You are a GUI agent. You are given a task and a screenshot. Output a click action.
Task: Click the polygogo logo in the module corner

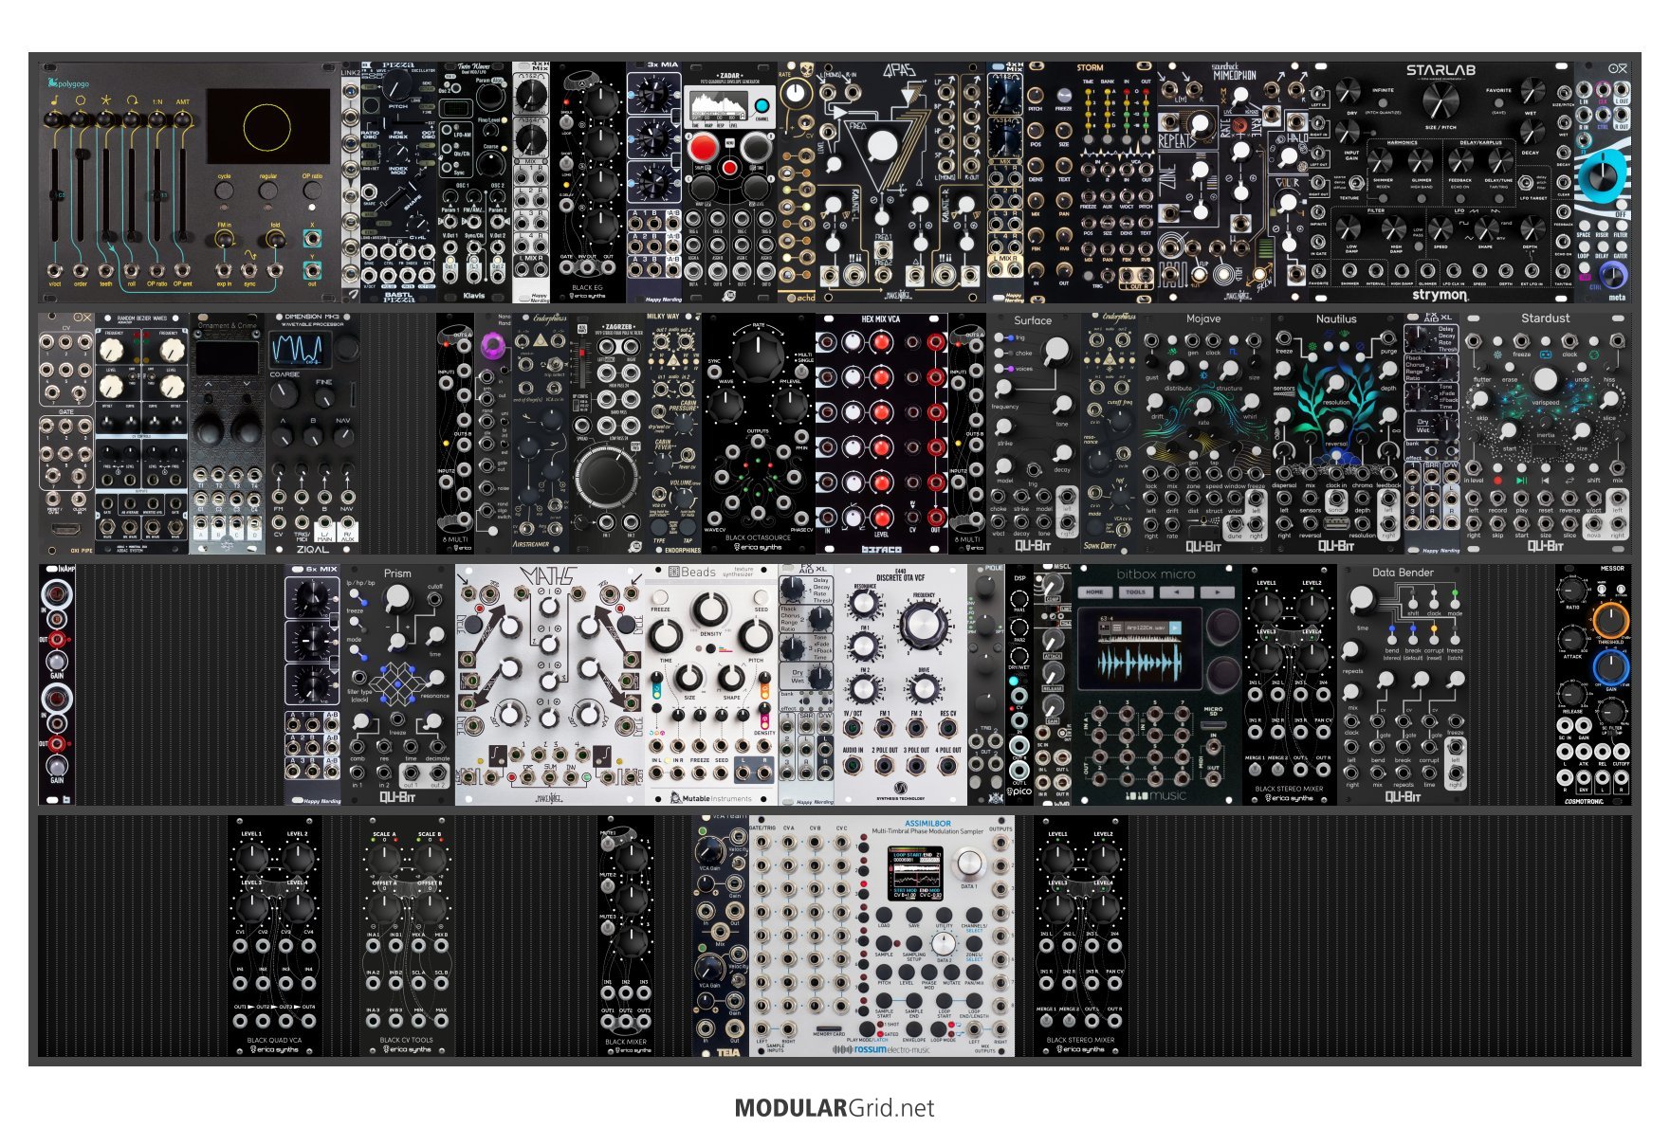(68, 83)
